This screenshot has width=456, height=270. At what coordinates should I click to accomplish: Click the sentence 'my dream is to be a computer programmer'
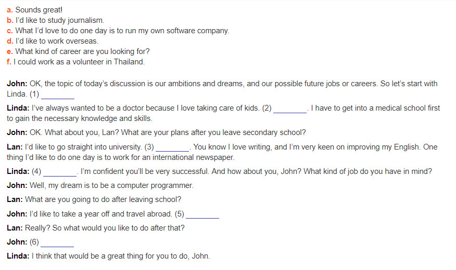tap(121, 185)
